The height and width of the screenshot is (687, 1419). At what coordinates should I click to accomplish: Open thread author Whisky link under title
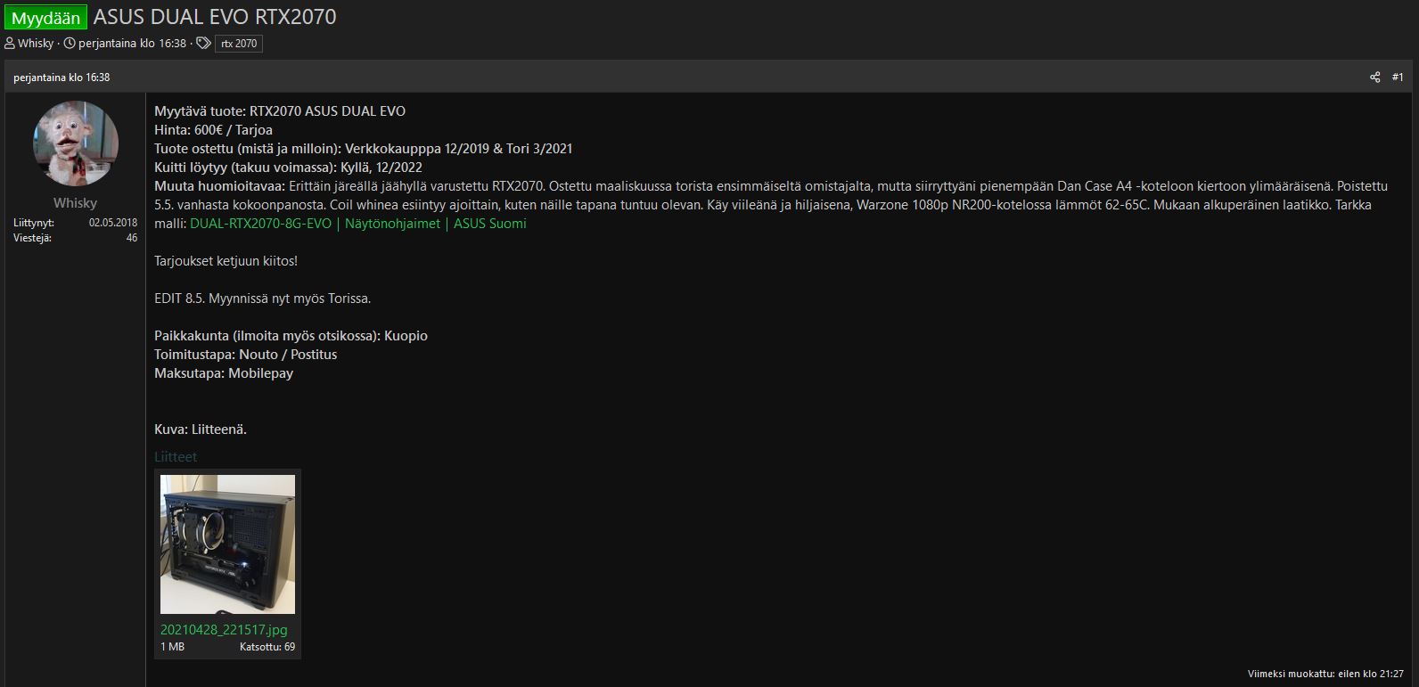pyautogui.click(x=36, y=43)
